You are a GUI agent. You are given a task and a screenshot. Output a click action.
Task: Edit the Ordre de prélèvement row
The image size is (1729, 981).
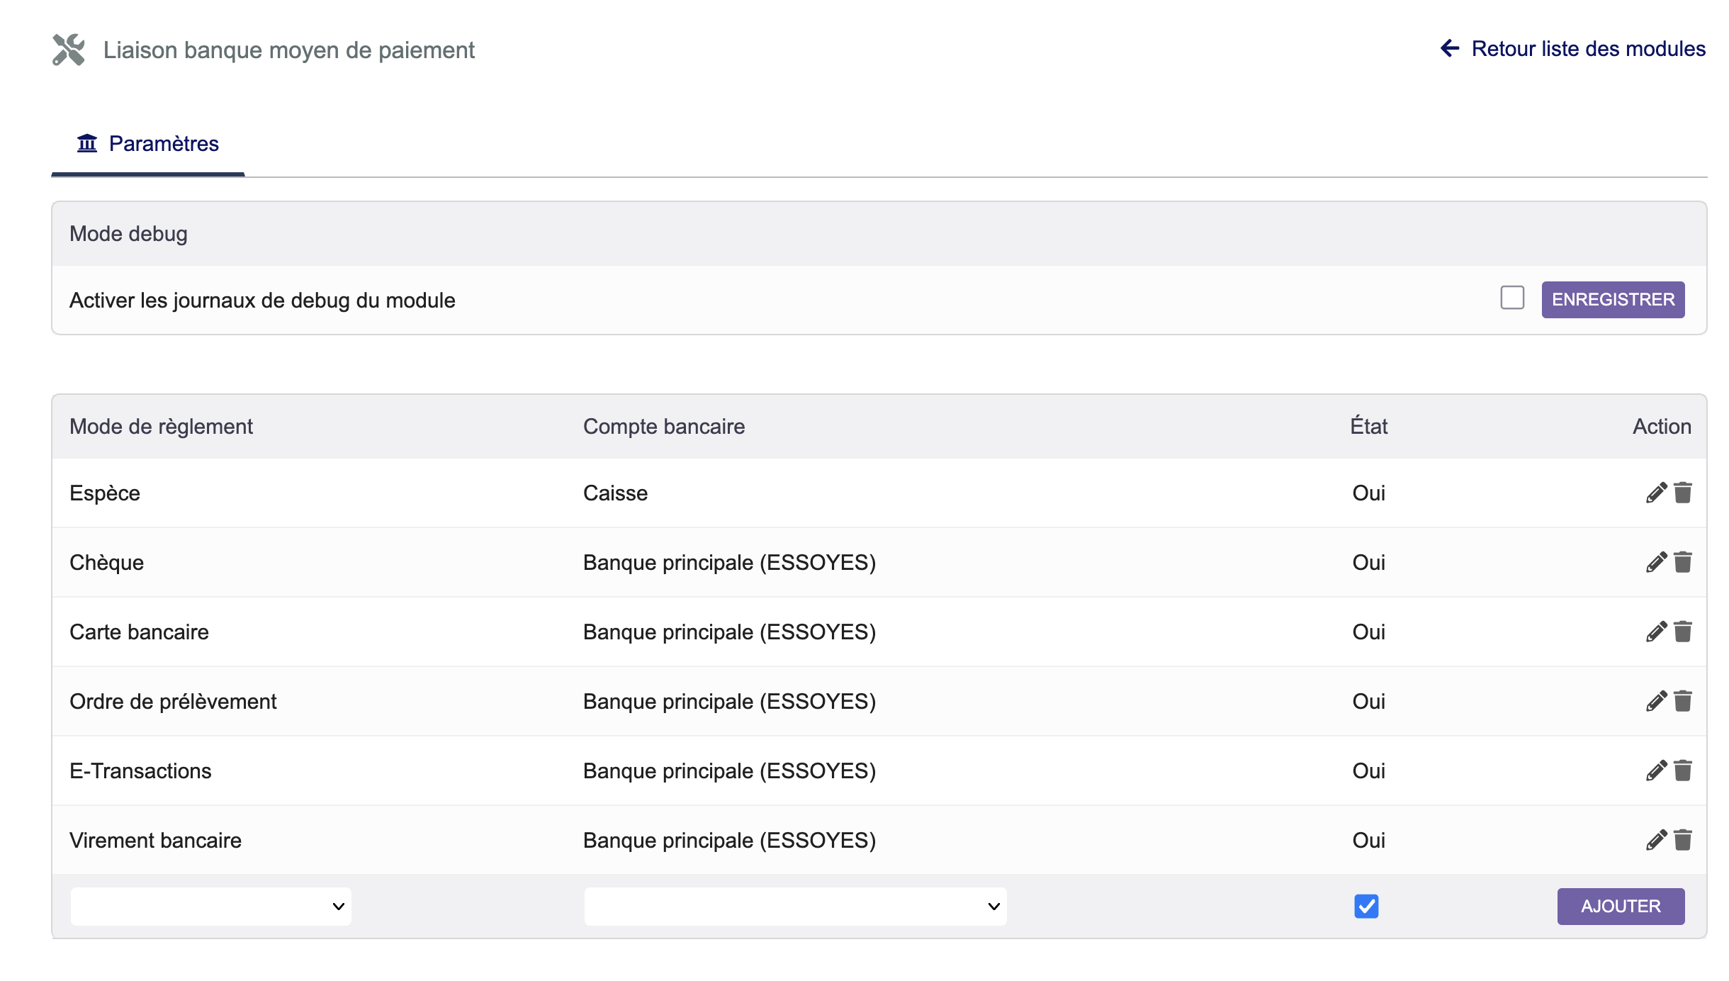(1656, 701)
